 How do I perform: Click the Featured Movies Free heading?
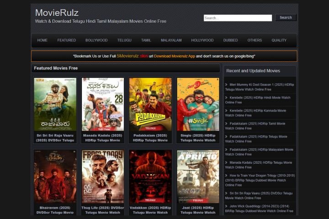coord(56,68)
